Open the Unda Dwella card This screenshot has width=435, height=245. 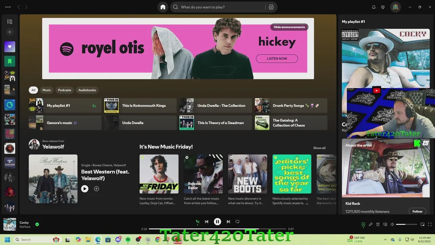tap(140, 123)
